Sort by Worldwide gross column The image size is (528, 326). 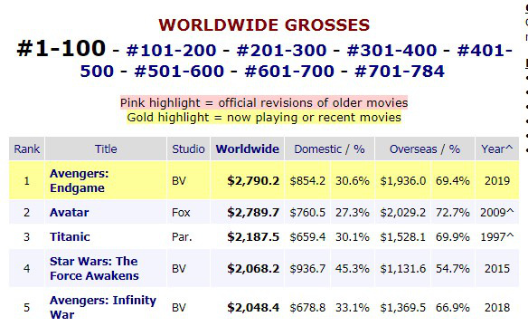pyautogui.click(x=248, y=149)
